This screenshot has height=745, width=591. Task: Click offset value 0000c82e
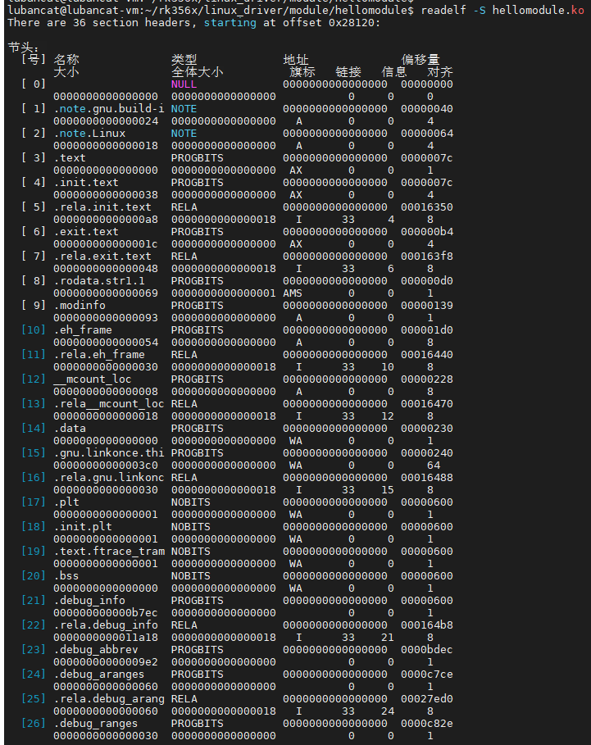[x=426, y=724]
